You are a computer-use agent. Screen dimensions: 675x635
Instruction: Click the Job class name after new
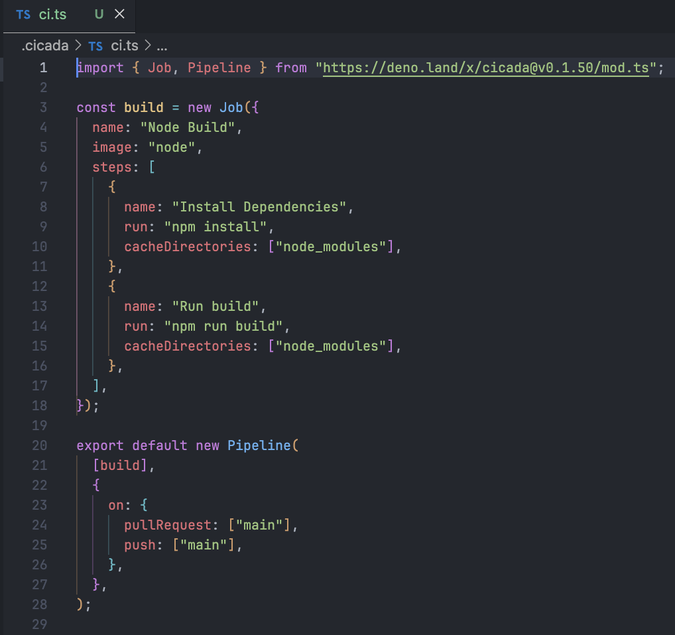[231, 107]
